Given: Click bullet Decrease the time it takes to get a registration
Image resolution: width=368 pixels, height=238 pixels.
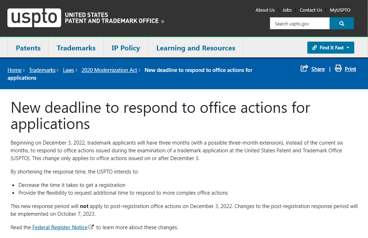Looking at the screenshot, I should coord(72,185).
